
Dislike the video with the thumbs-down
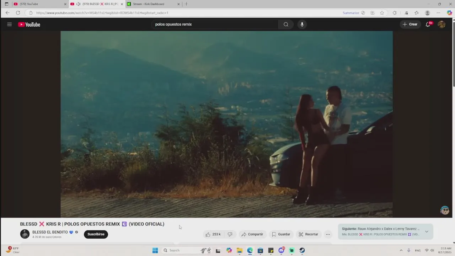coord(230,234)
